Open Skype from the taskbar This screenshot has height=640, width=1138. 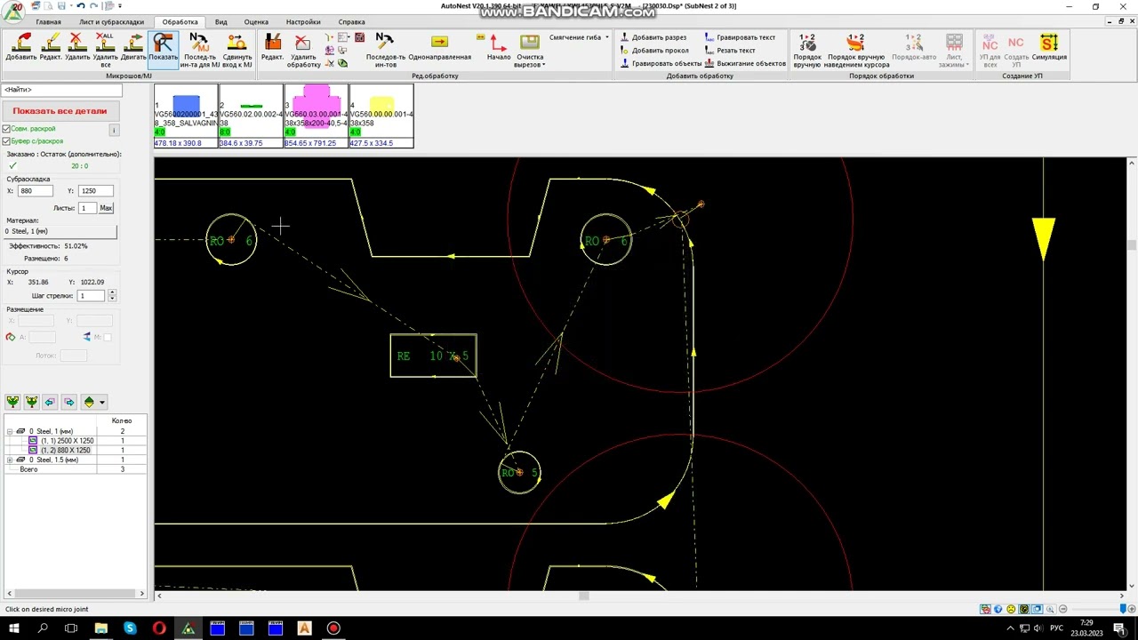(130, 628)
